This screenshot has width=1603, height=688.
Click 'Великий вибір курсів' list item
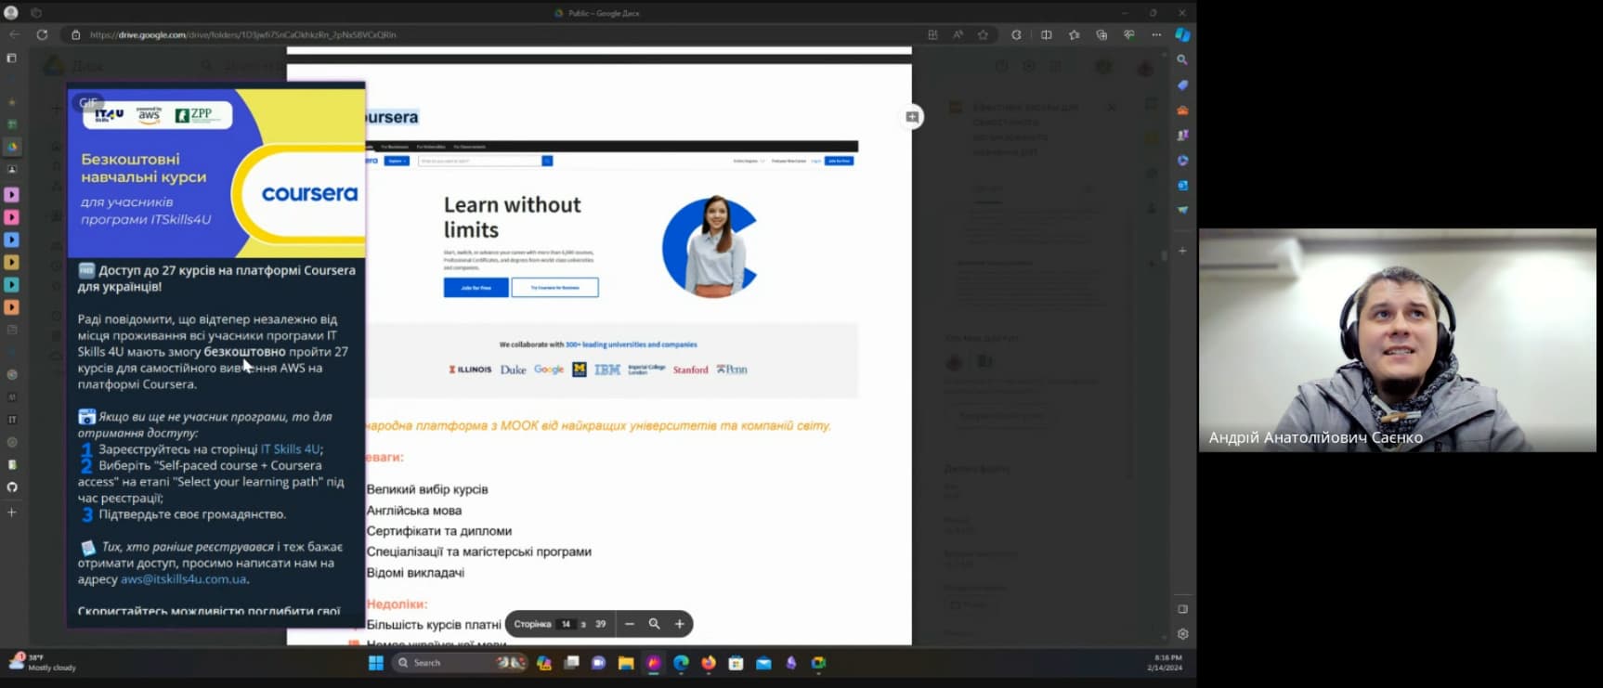coord(427,489)
